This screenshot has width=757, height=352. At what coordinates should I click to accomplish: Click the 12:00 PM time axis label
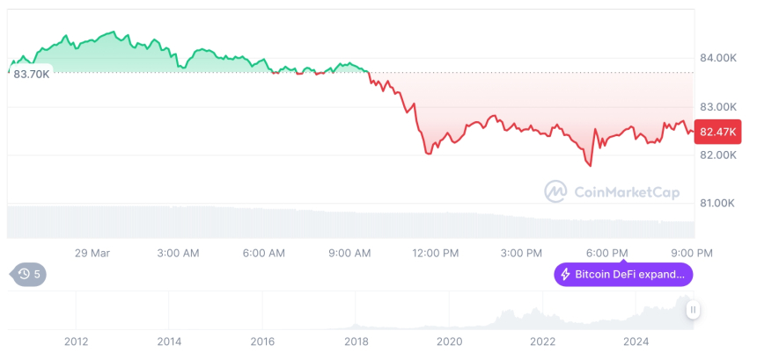click(x=436, y=254)
